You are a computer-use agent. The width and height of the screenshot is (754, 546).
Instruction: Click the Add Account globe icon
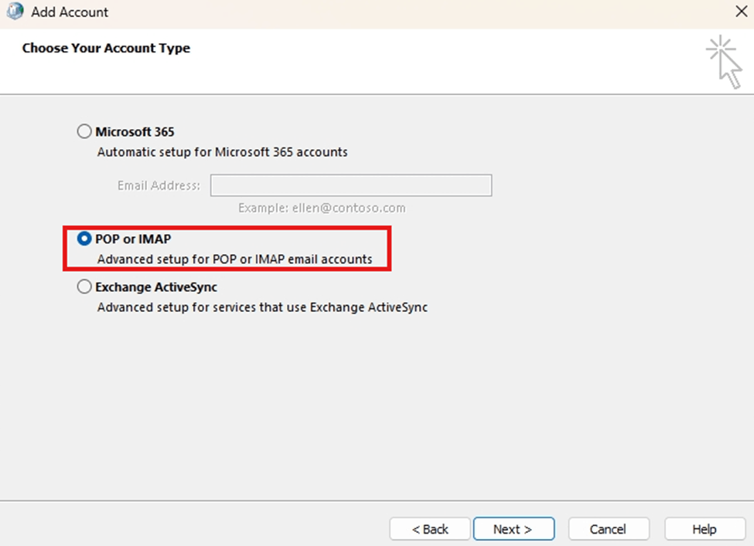click(x=15, y=12)
